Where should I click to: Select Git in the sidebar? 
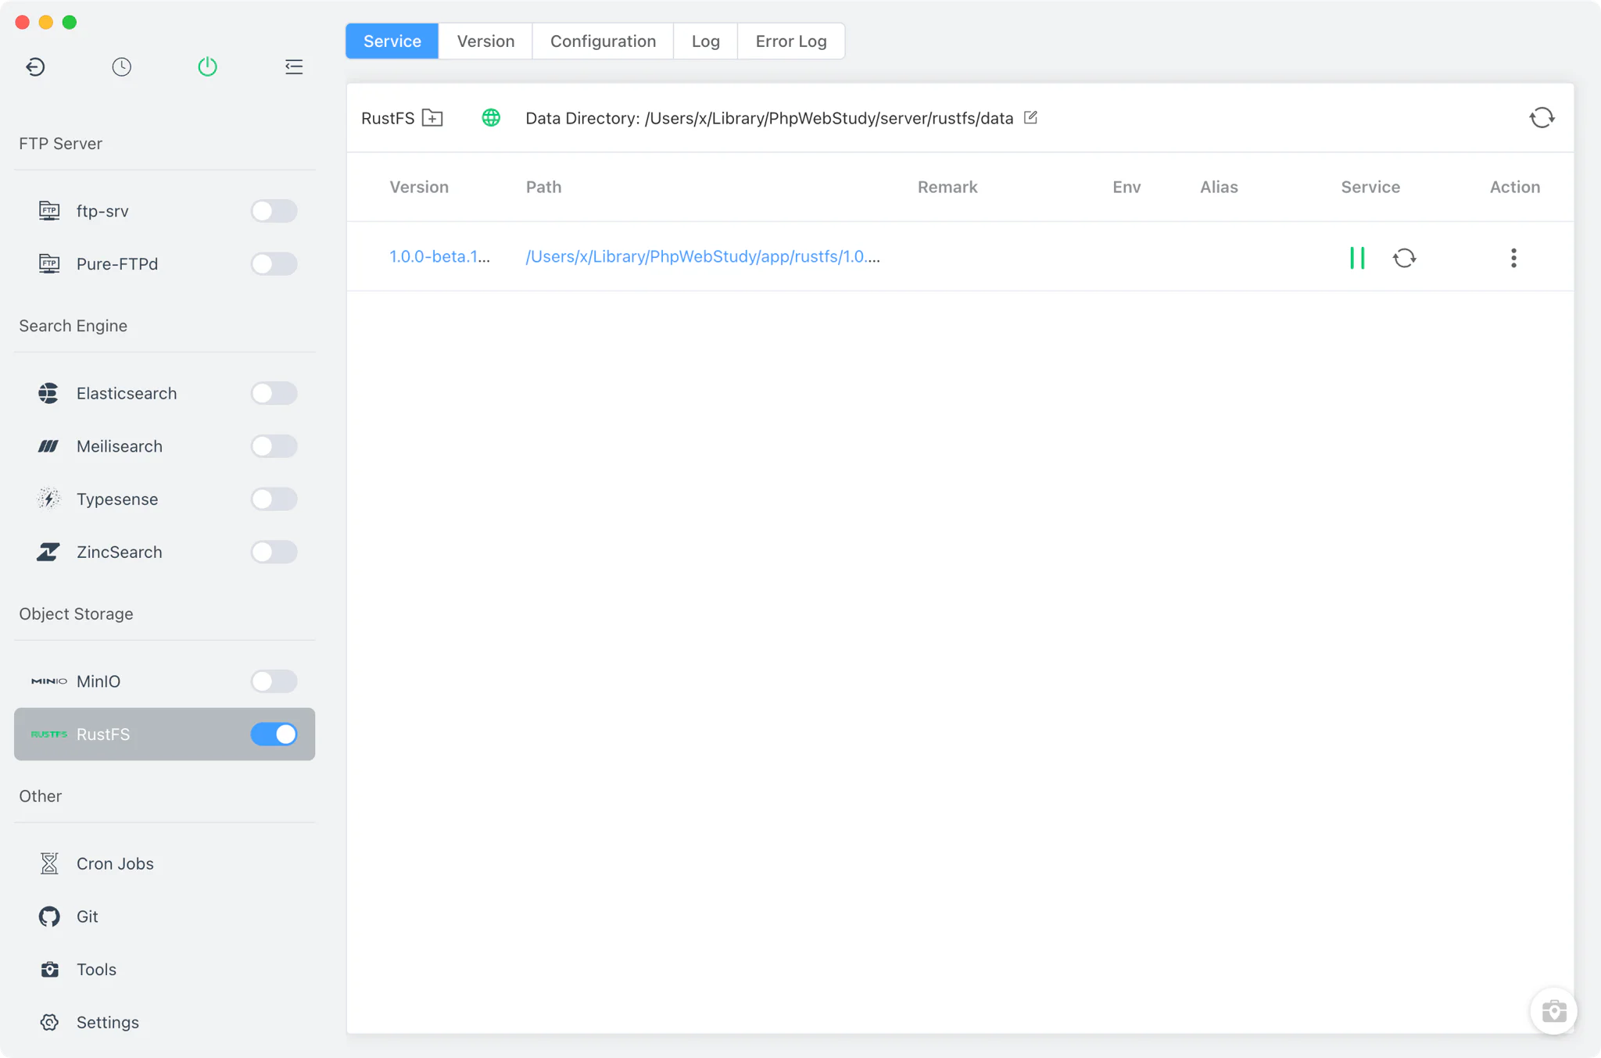coord(164,917)
